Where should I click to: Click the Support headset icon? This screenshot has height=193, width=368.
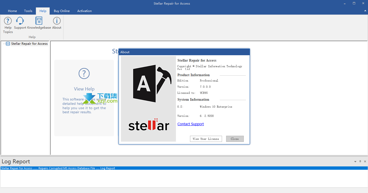[x=20, y=21]
